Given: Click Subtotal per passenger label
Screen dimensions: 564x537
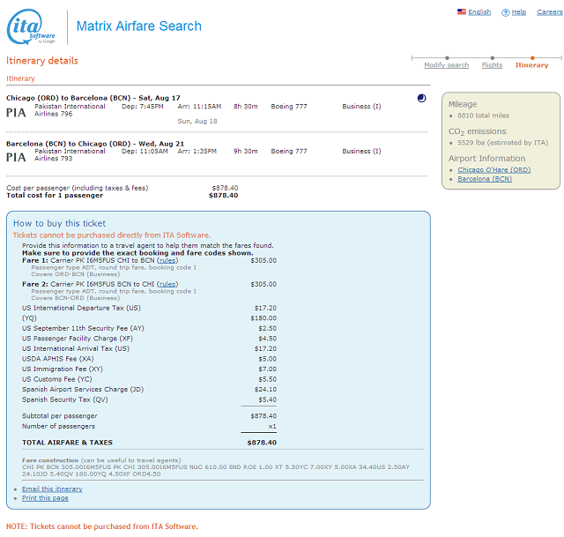Looking at the screenshot, I should click(59, 415).
